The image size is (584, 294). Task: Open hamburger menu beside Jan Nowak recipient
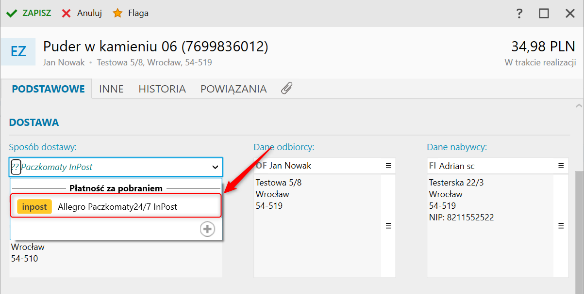pyautogui.click(x=388, y=166)
